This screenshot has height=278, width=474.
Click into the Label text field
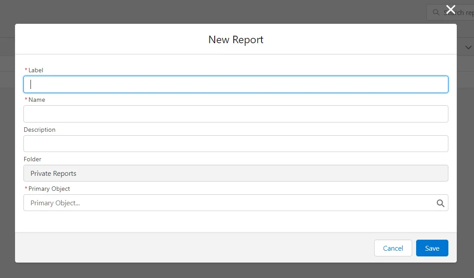pos(235,84)
